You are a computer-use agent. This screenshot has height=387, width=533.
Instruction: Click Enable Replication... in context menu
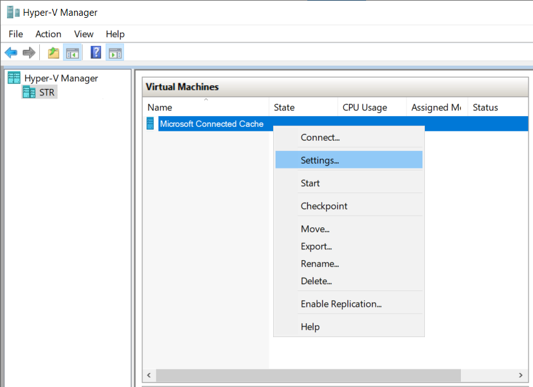click(x=341, y=304)
